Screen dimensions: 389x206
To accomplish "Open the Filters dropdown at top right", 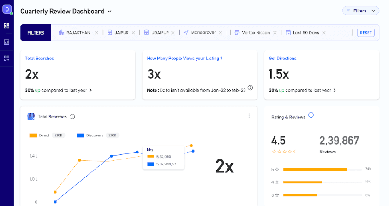I will coord(361,11).
